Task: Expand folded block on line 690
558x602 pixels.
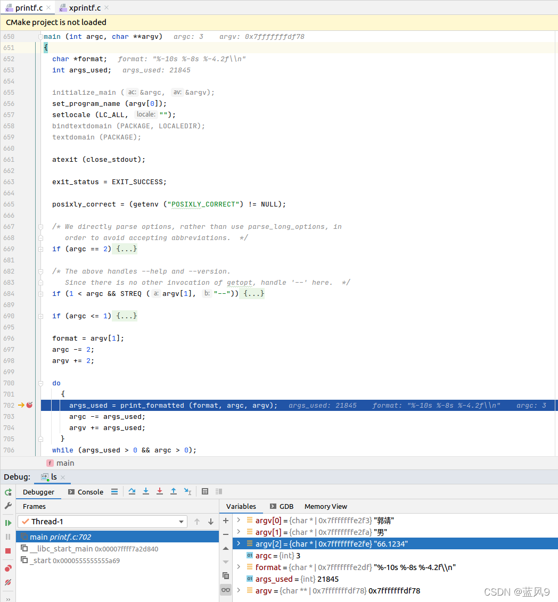Action: coord(40,316)
